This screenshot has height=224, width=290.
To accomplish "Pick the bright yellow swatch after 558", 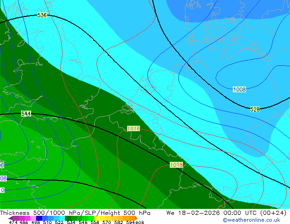I will point(97,218).
